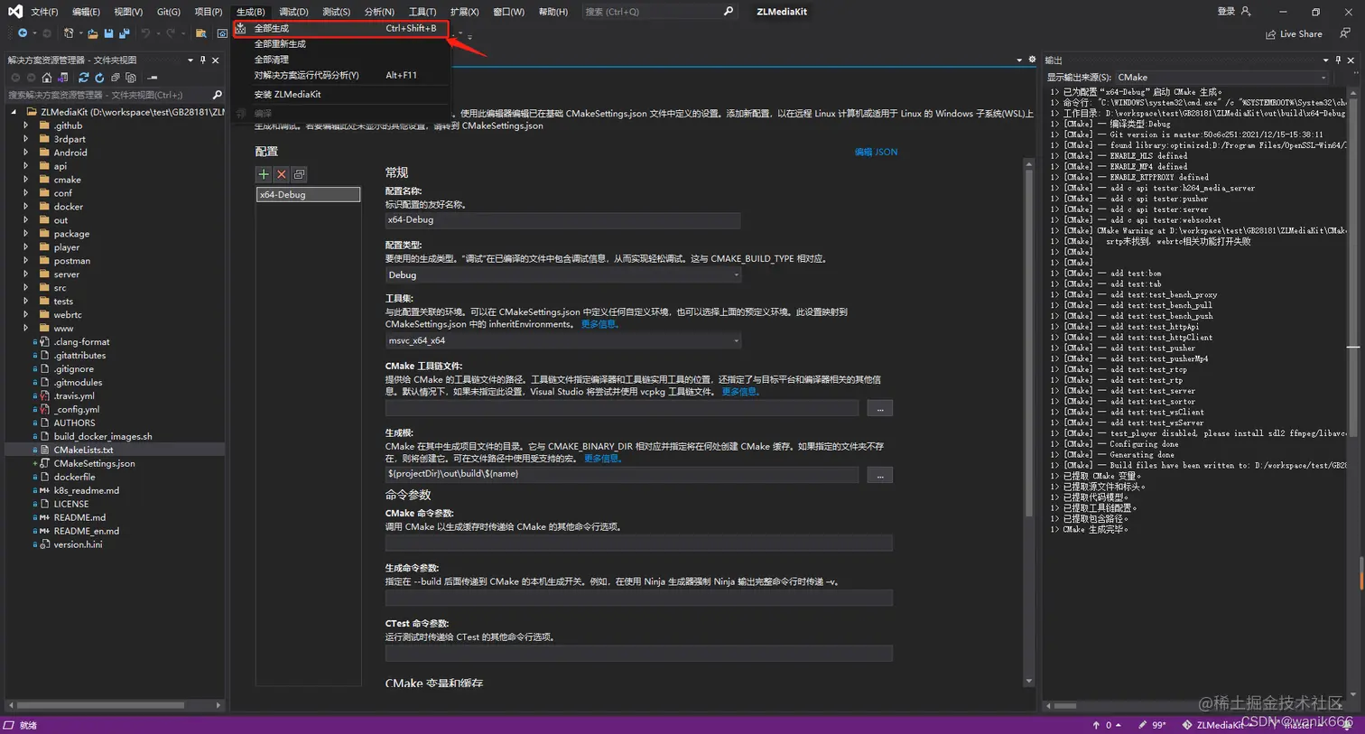Click collapse all icon in Solution Explorer
1365x734 pixels.
pyautogui.click(x=116, y=78)
